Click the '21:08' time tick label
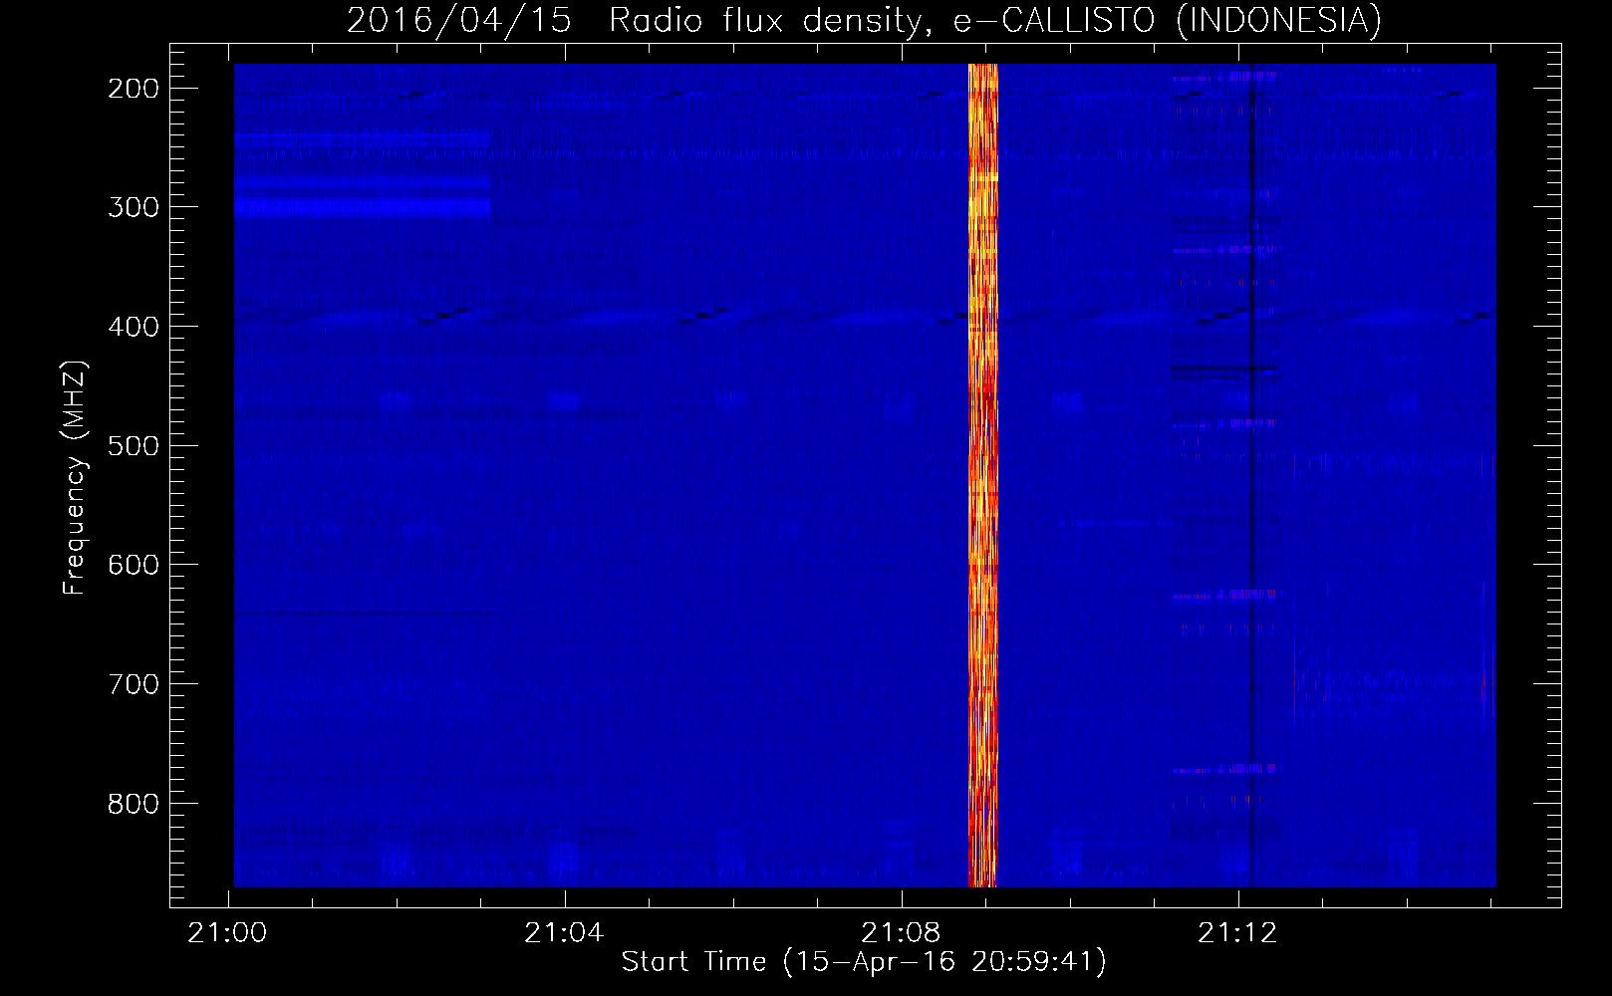 click(x=903, y=933)
